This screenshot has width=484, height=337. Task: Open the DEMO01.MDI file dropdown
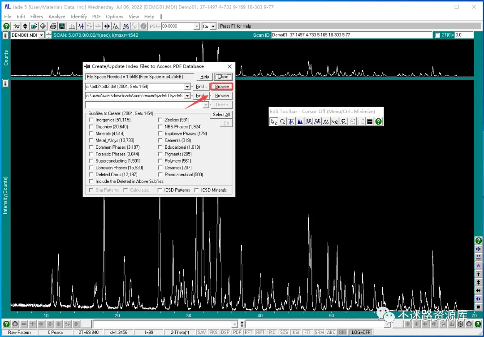(42, 35)
